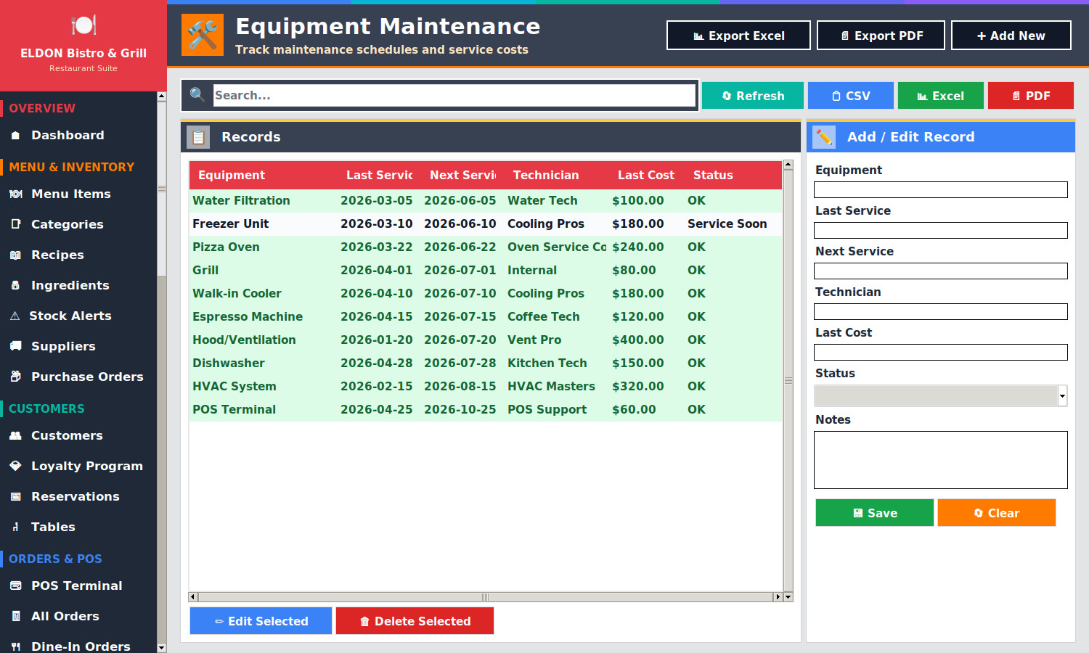Click the red PDF button
1089x653 pixels.
1031,96
